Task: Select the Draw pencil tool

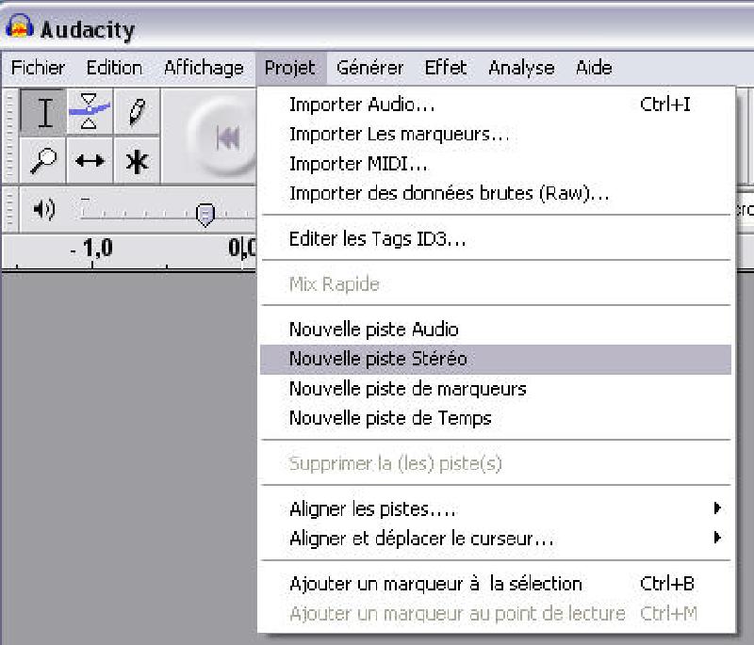Action: point(137,112)
